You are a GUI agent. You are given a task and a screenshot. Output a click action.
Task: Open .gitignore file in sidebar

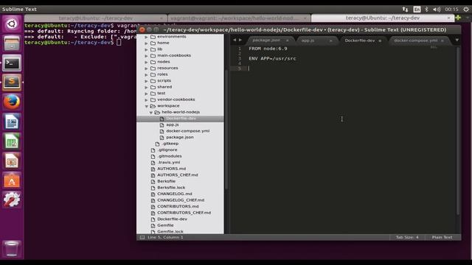(x=167, y=150)
